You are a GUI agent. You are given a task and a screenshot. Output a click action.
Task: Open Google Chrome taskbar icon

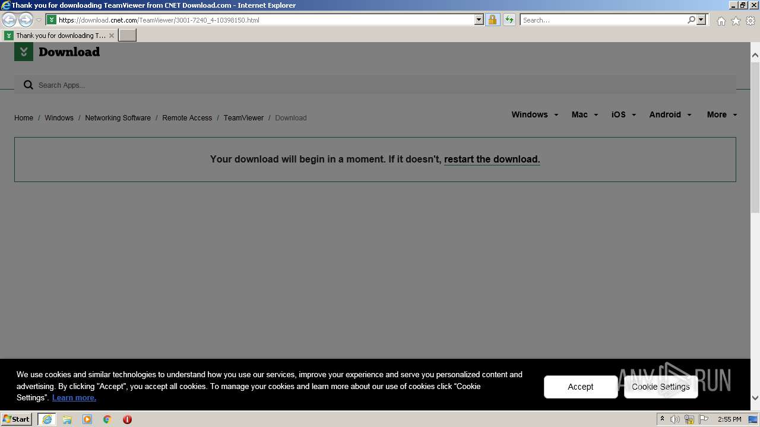[107, 419]
